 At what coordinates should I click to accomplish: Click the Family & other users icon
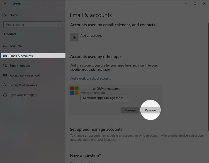(5, 85)
